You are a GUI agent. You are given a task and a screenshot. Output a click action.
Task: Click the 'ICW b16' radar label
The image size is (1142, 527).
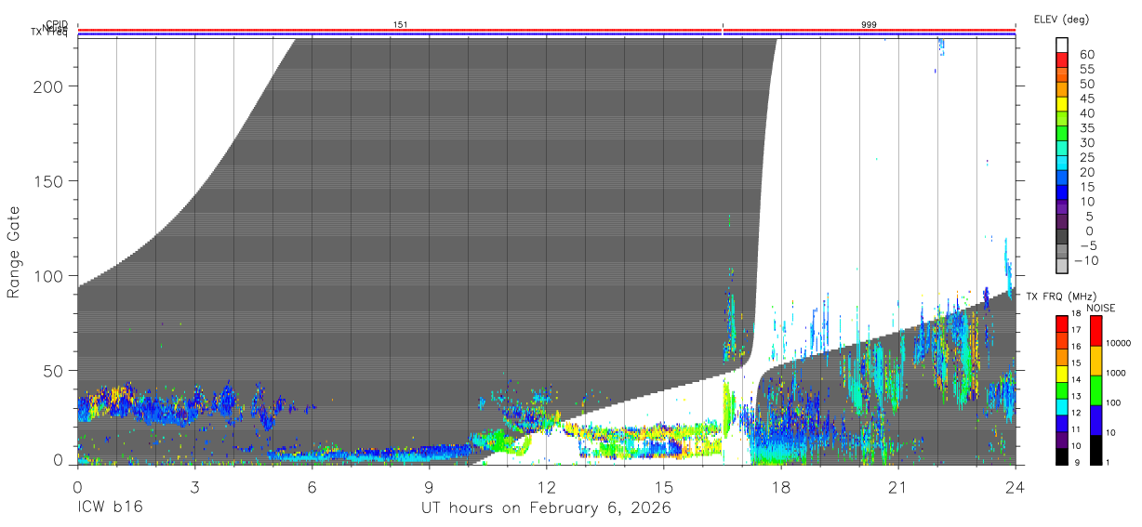[110, 508]
